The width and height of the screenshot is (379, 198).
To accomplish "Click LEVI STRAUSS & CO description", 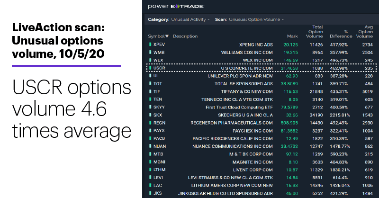I will pyautogui.click(x=230, y=178).
